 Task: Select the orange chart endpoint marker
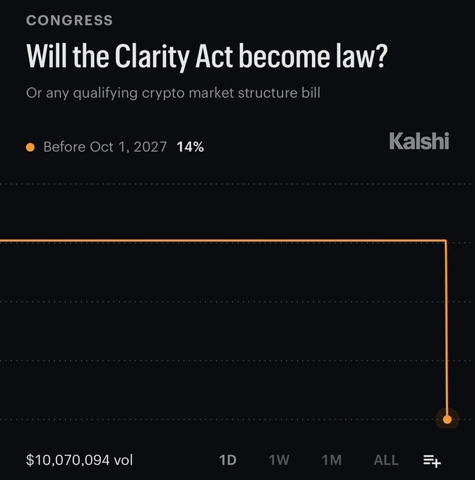(447, 419)
